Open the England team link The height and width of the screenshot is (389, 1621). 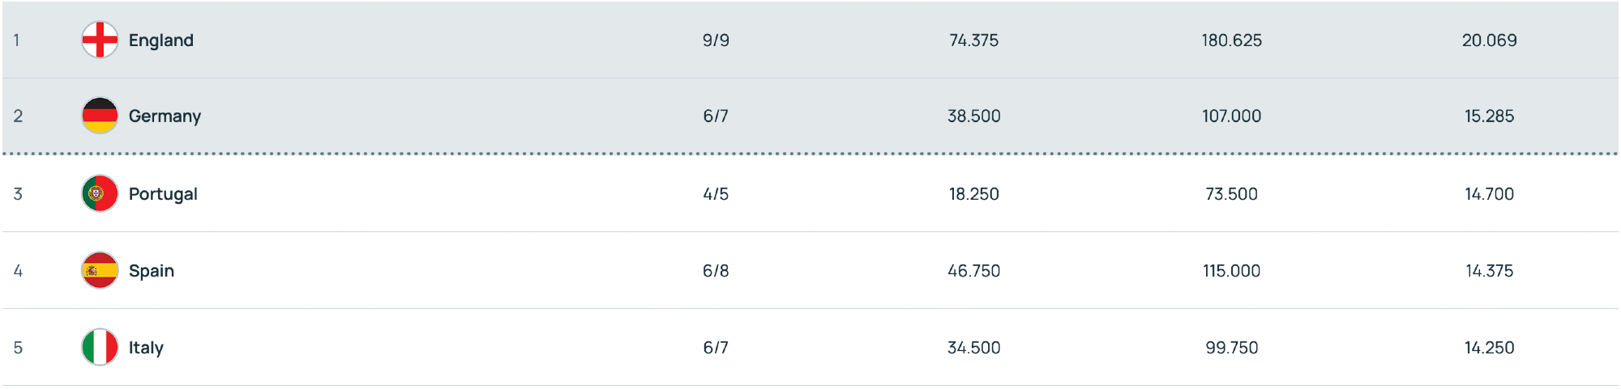[160, 40]
